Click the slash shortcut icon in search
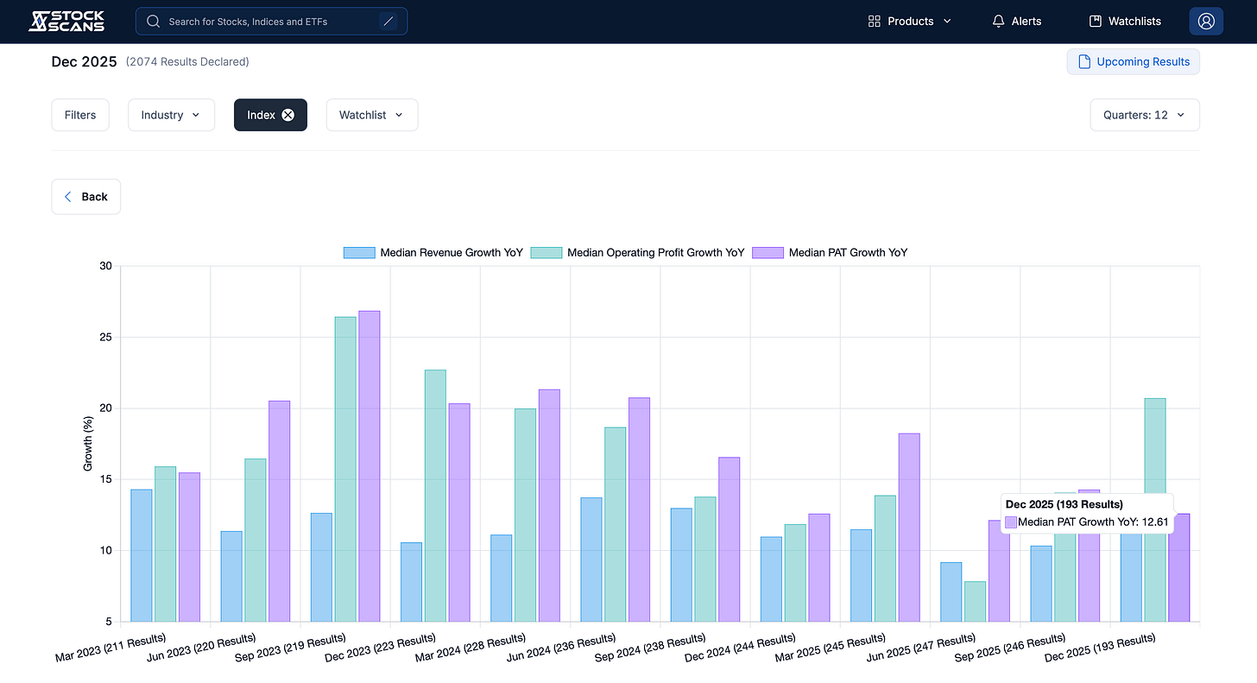 (x=388, y=21)
